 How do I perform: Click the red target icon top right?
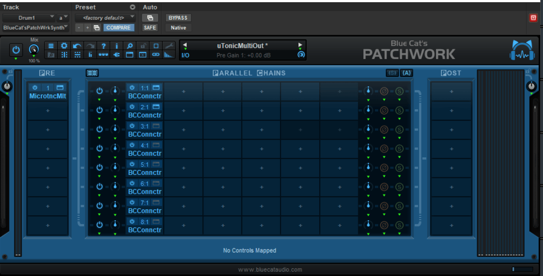pos(533,18)
